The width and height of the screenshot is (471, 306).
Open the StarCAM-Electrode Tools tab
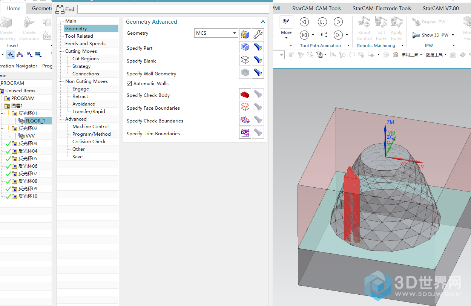tap(382, 8)
